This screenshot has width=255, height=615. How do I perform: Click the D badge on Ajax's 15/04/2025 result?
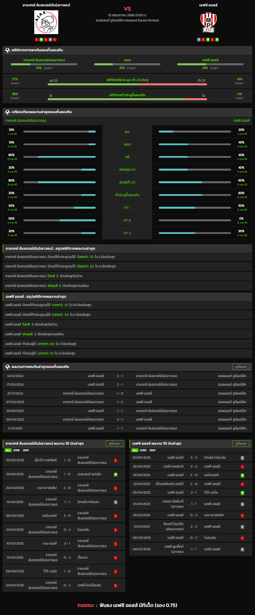coord(116,502)
